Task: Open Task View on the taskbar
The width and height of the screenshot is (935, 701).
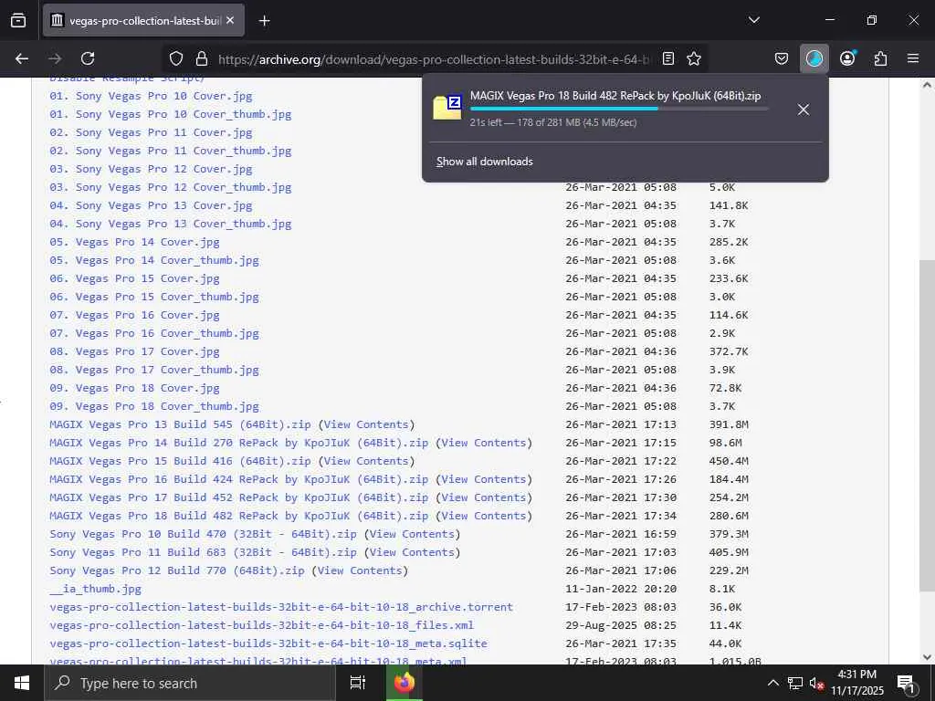Action: pyautogui.click(x=358, y=683)
